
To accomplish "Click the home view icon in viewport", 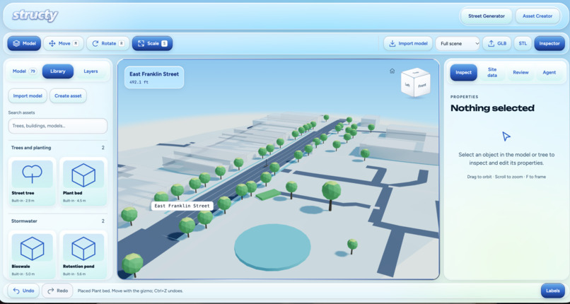I will point(392,71).
